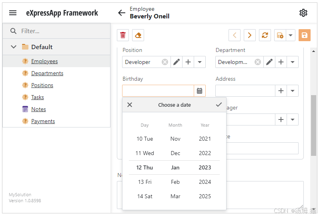The height and width of the screenshot is (217, 321).
Task: Close the Choose a date popup
Action: 130,105
